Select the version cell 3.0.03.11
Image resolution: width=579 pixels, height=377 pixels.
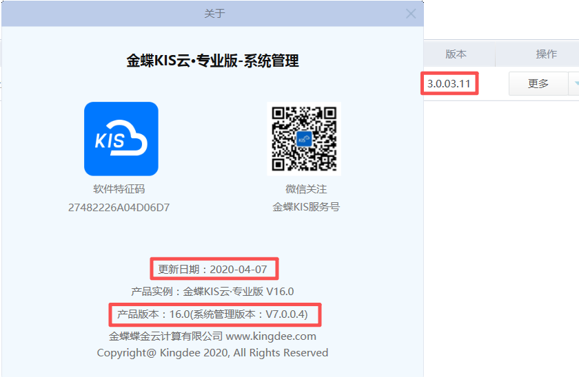[x=449, y=84]
